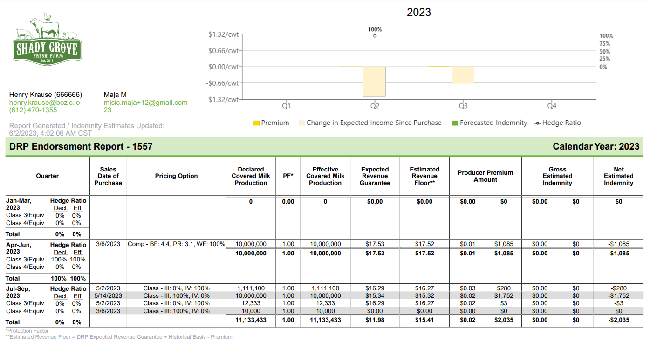This screenshot has width=650, height=343.
Task: Click the Pricing Option column header
Action: click(176, 176)
